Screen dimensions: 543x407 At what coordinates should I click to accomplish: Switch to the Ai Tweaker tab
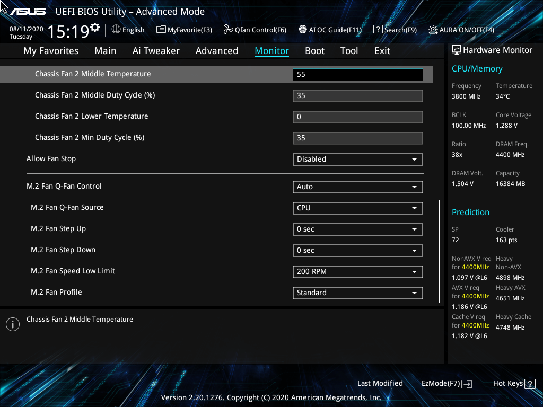156,50
